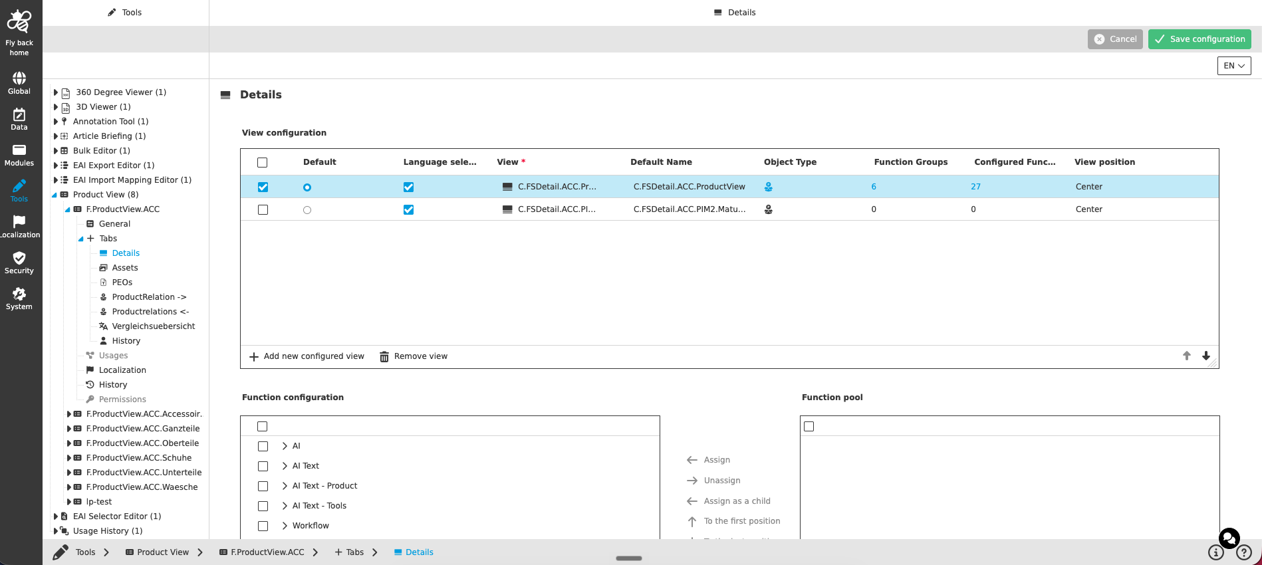Image resolution: width=1262 pixels, height=565 pixels.
Task: Open the Localization section in sidebar
Action: 19,227
